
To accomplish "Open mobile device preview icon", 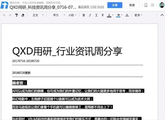I will click(x=146, y=5).
